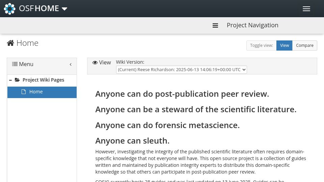Collapse Project Wiki Pages tree
The height and width of the screenshot is (182, 324).
(10, 80)
